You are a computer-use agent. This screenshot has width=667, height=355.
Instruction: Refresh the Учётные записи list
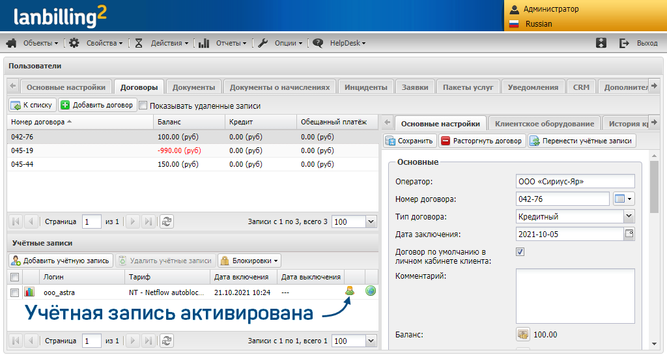coord(167,341)
